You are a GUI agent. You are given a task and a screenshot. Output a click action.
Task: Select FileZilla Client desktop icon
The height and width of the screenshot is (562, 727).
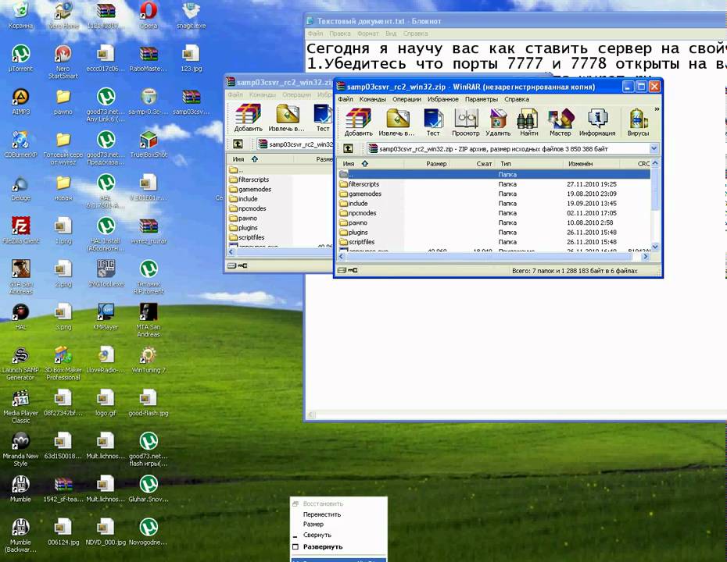pyautogui.click(x=20, y=230)
